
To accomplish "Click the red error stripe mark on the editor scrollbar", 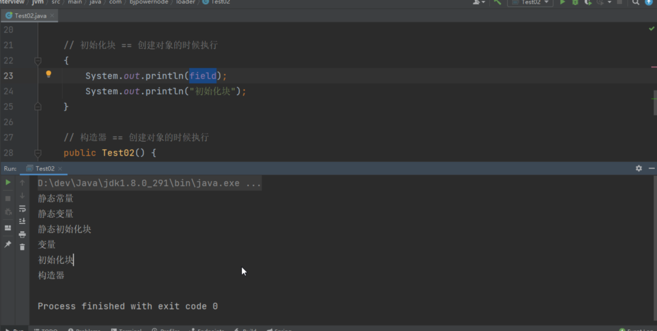I will click(x=654, y=67).
